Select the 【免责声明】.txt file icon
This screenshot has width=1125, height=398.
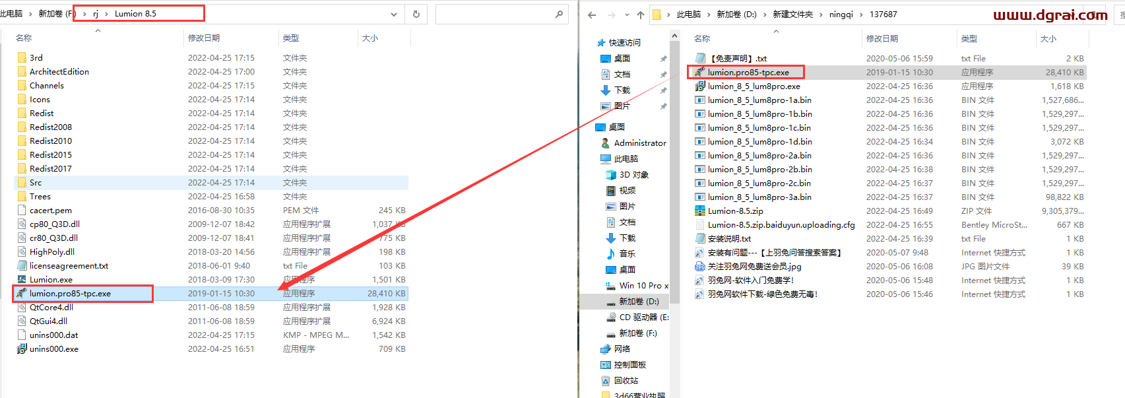pyautogui.click(x=700, y=58)
